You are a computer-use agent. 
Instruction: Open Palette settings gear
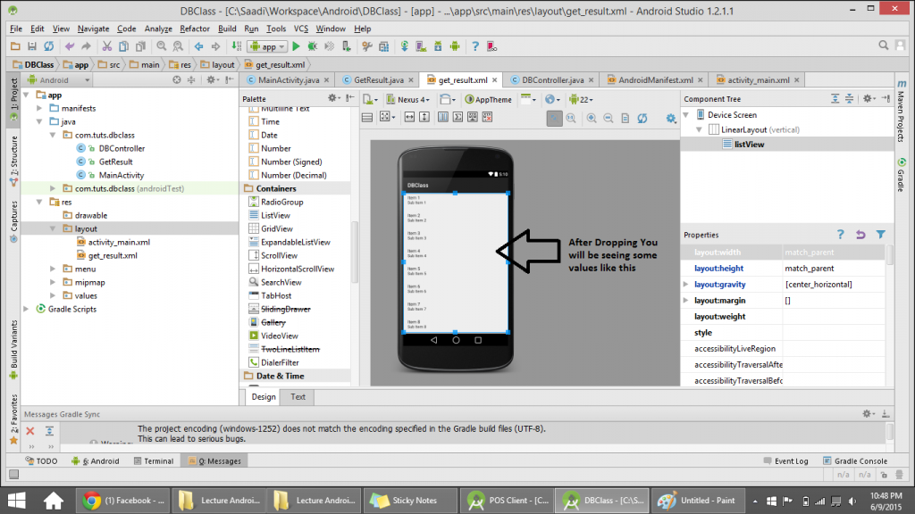333,98
